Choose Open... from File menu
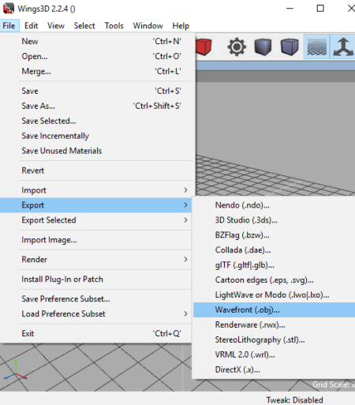 (x=97, y=56)
